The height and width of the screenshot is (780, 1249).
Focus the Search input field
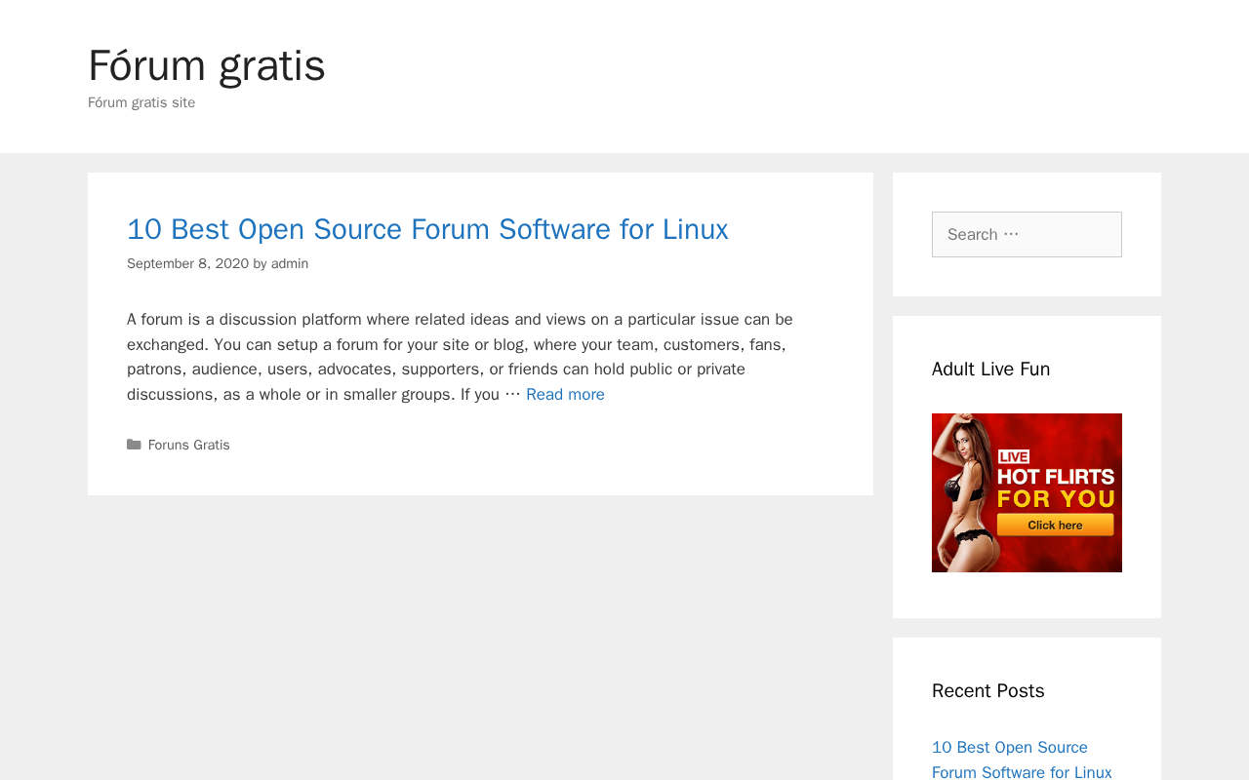(x=1027, y=234)
